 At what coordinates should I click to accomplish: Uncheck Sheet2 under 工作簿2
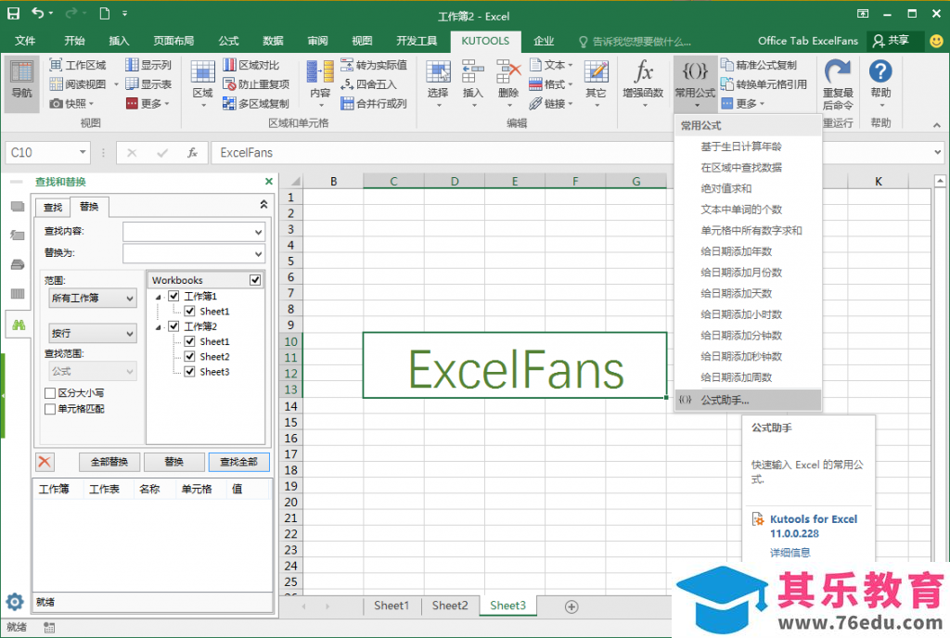(x=189, y=356)
